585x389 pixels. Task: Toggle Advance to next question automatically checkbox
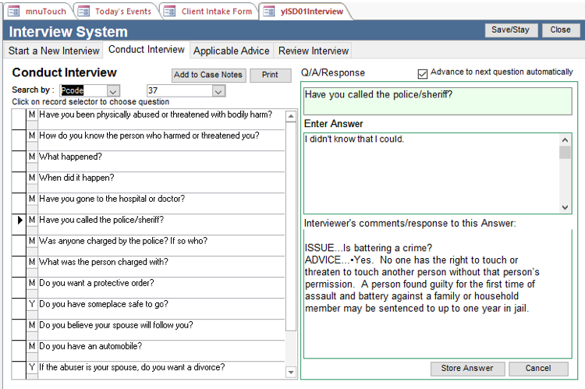(423, 73)
